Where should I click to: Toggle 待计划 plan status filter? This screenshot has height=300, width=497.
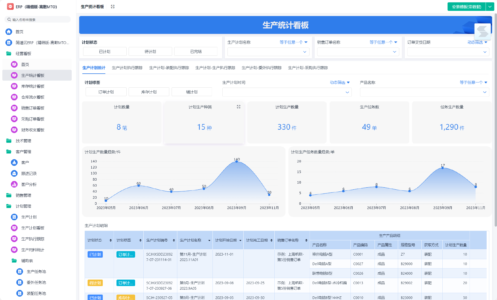click(x=150, y=51)
